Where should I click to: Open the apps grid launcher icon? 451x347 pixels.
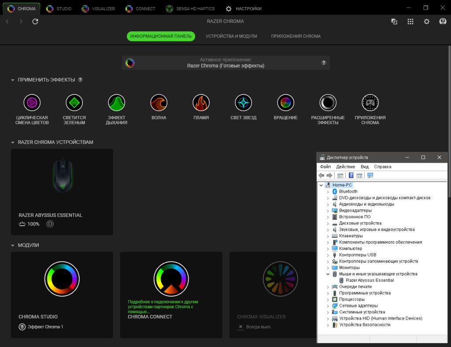pos(410,21)
